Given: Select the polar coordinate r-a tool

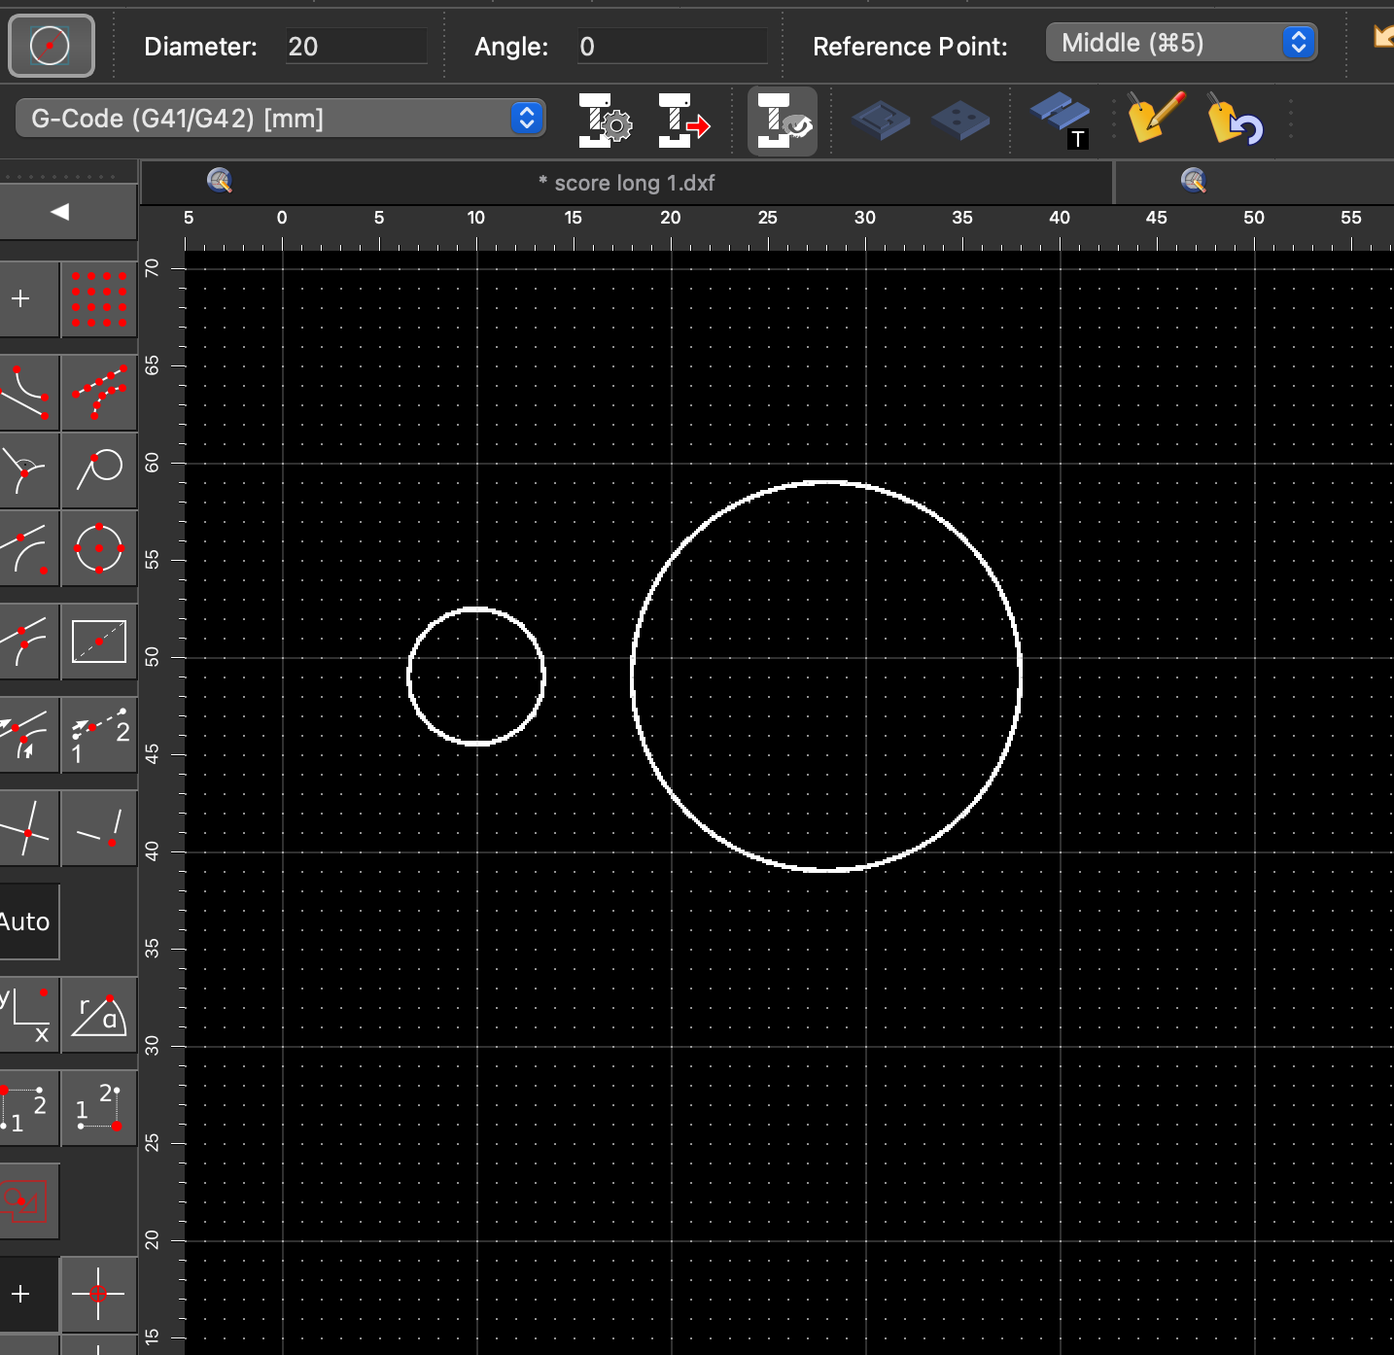Looking at the screenshot, I should click(99, 1016).
